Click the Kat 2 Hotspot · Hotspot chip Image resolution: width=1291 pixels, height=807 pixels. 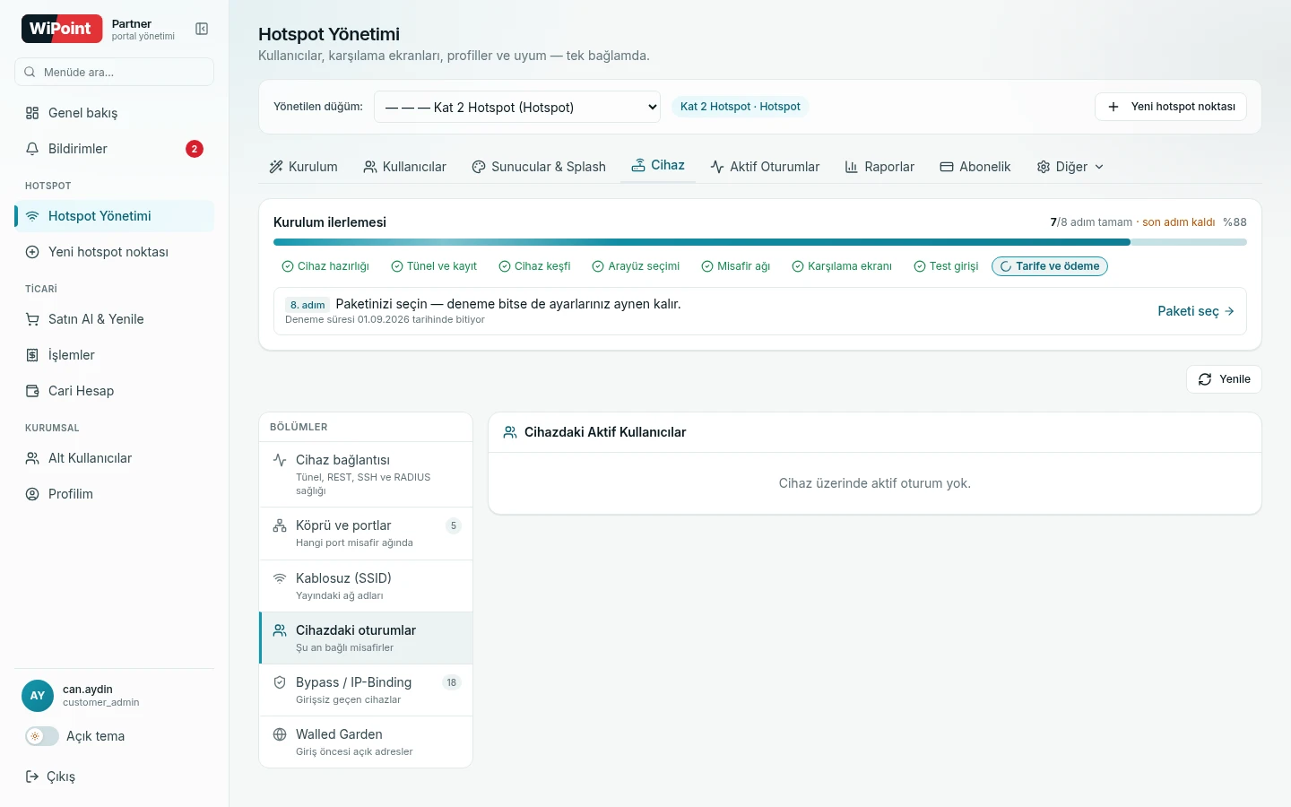741,107
